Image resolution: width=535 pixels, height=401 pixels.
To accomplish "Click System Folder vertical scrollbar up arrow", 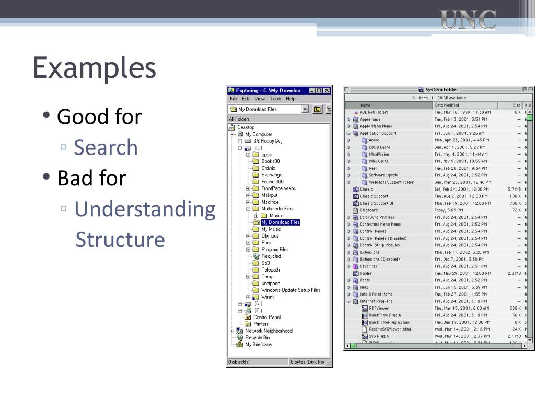I will pos(530,112).
